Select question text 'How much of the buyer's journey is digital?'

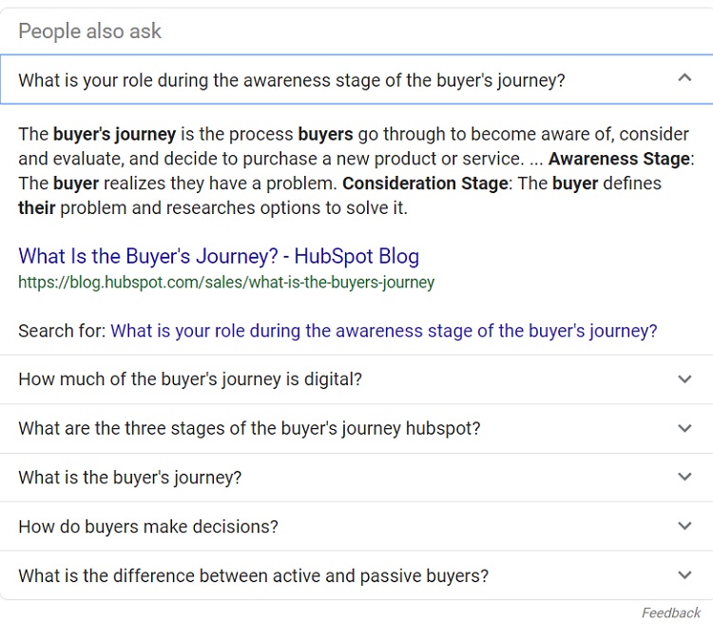tap(190, 380)
